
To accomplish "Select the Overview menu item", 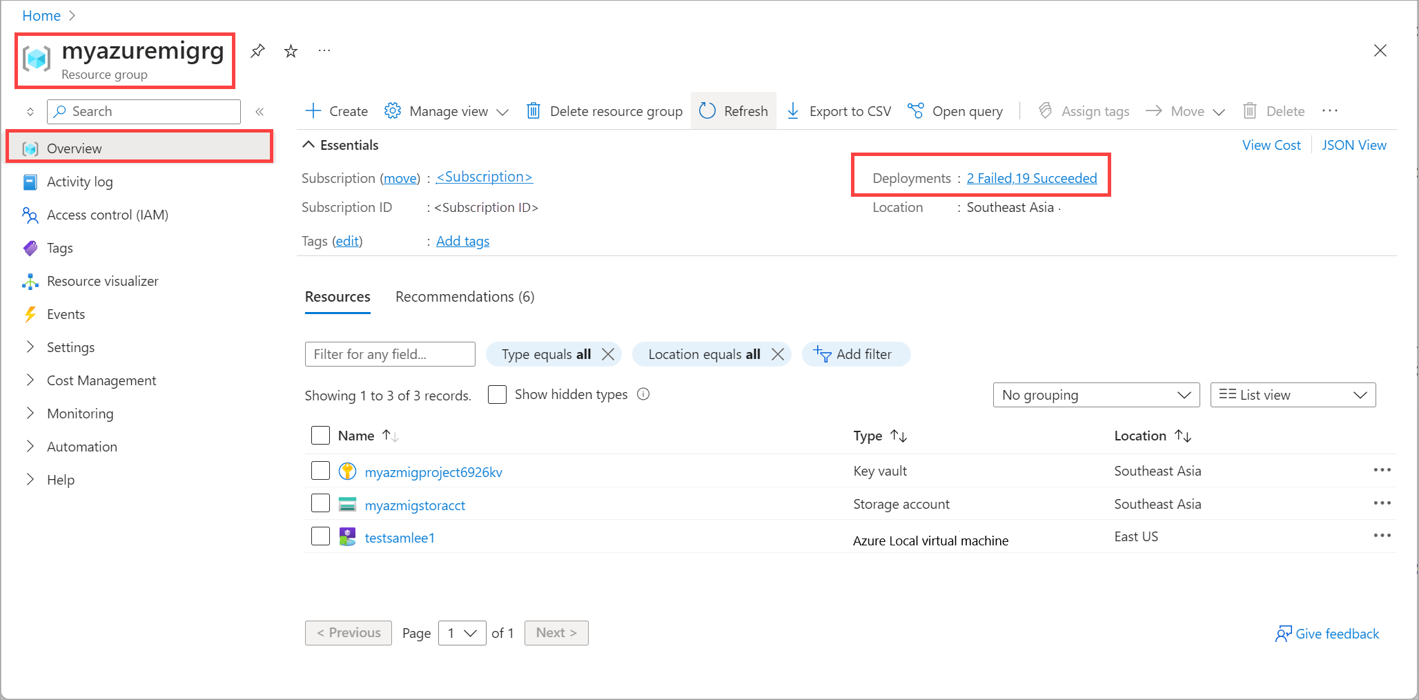I will pos(75,148).
